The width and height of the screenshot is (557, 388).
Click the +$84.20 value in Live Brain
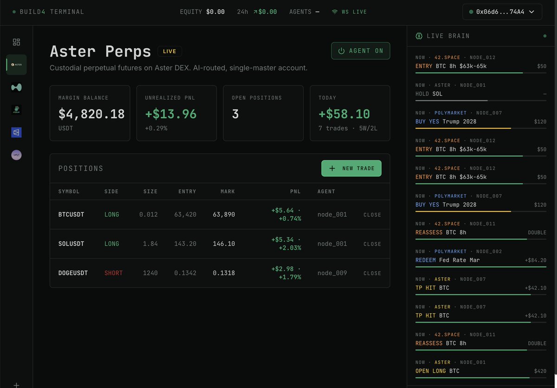536,260
